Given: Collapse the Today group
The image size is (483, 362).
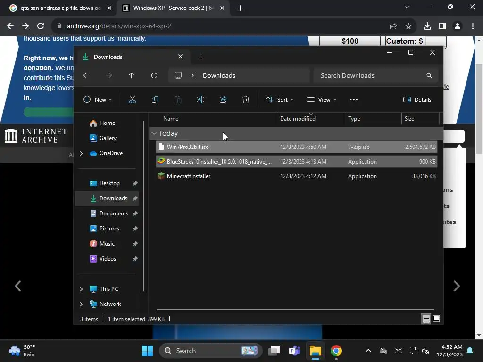Looking at the screenshot, I should [x=154, y=133].
